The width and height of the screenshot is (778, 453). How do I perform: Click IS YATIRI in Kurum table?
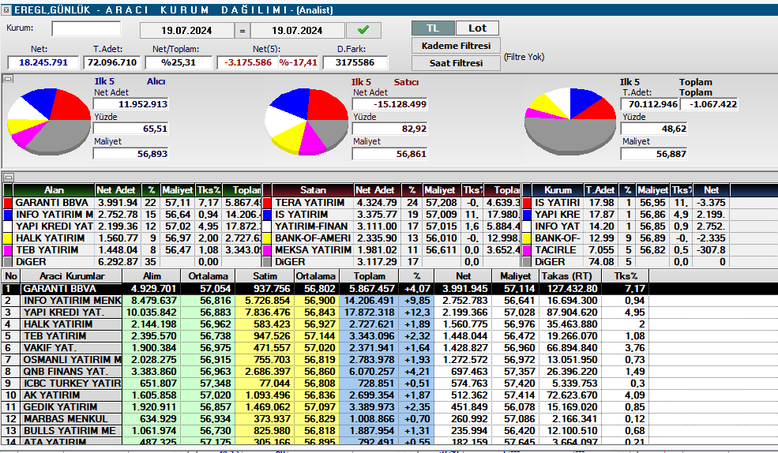click(557, 203)
